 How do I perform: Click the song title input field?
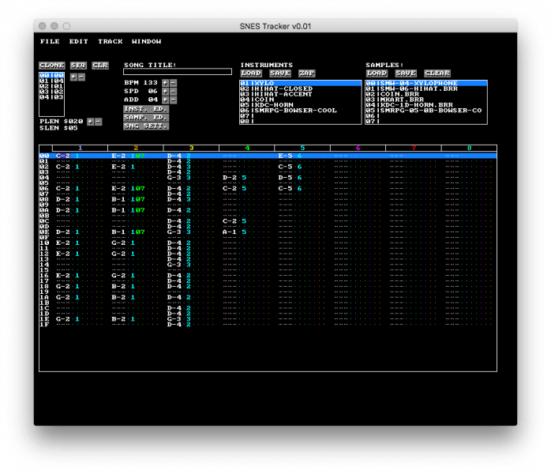pyautogui.click(x=178, y=72)
